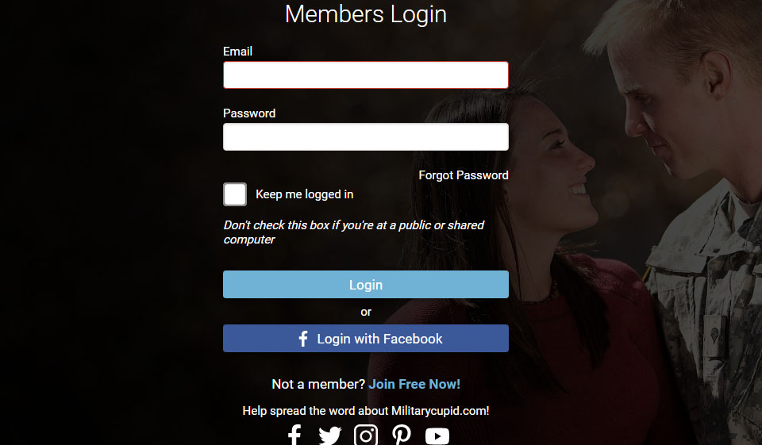The height and width of the screenshot is (445, 762).
Task: Click the Password field label
Action: click(249, 113)
